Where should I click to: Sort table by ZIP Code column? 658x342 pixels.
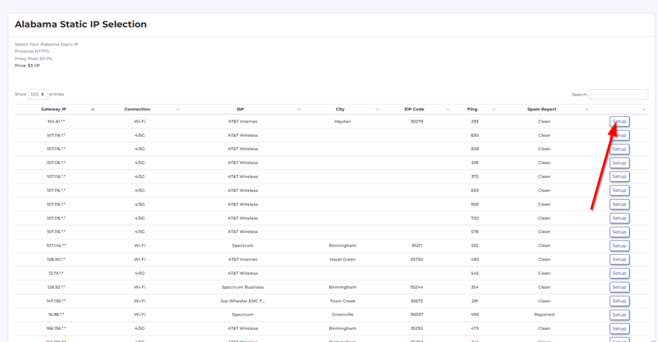pyautogui.click(x=414, y=109)
